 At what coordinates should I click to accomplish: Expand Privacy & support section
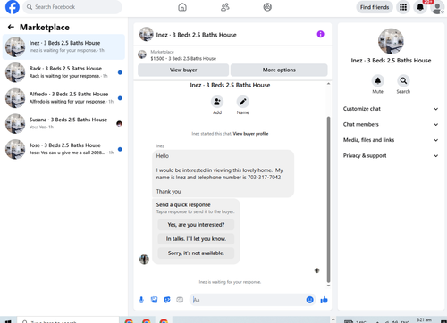point(391,156)
